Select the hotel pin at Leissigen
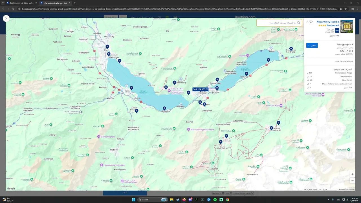This screenshot has width=361, height=203. click(164, 108)
